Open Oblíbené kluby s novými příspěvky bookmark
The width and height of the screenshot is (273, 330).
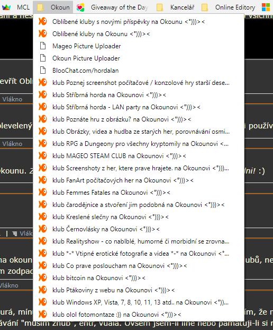(139, 22)
